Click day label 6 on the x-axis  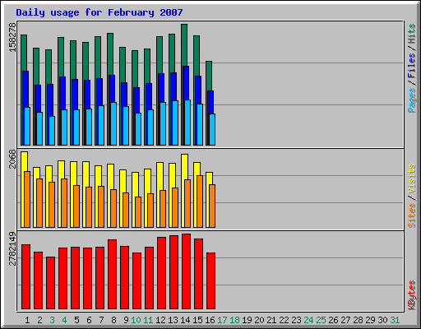89,320
